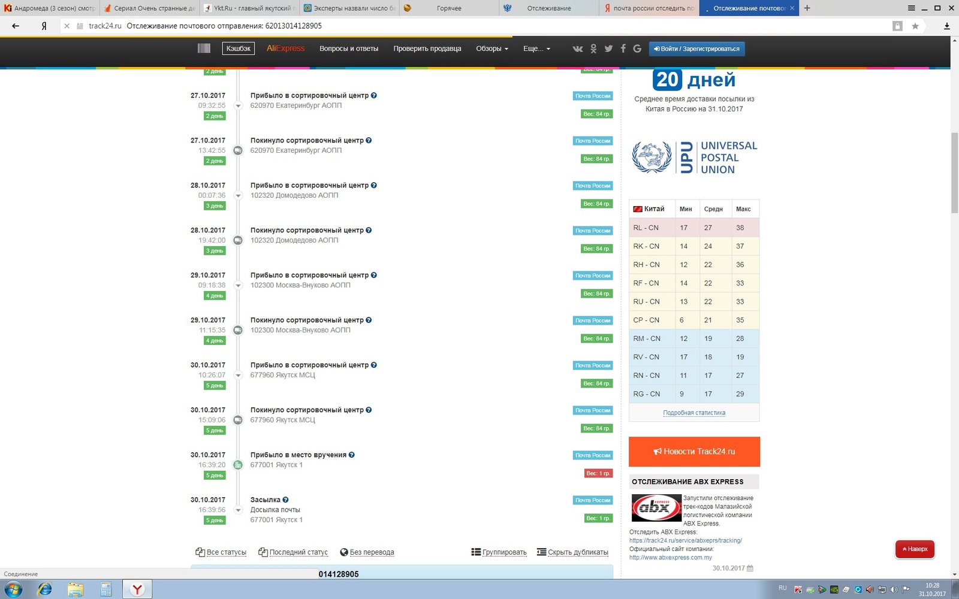The width and height of the screenshot is (959, 599).
Task: Click help icon next to 'Прибыло в место вручения'
Action: point(351,455)
